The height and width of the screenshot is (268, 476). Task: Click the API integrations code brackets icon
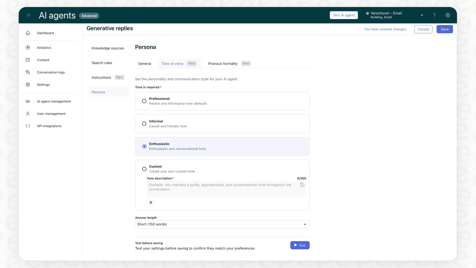(x=27, y=126)
